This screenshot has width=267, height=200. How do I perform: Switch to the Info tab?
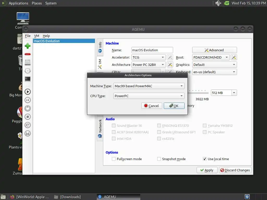tap(100, 47)
